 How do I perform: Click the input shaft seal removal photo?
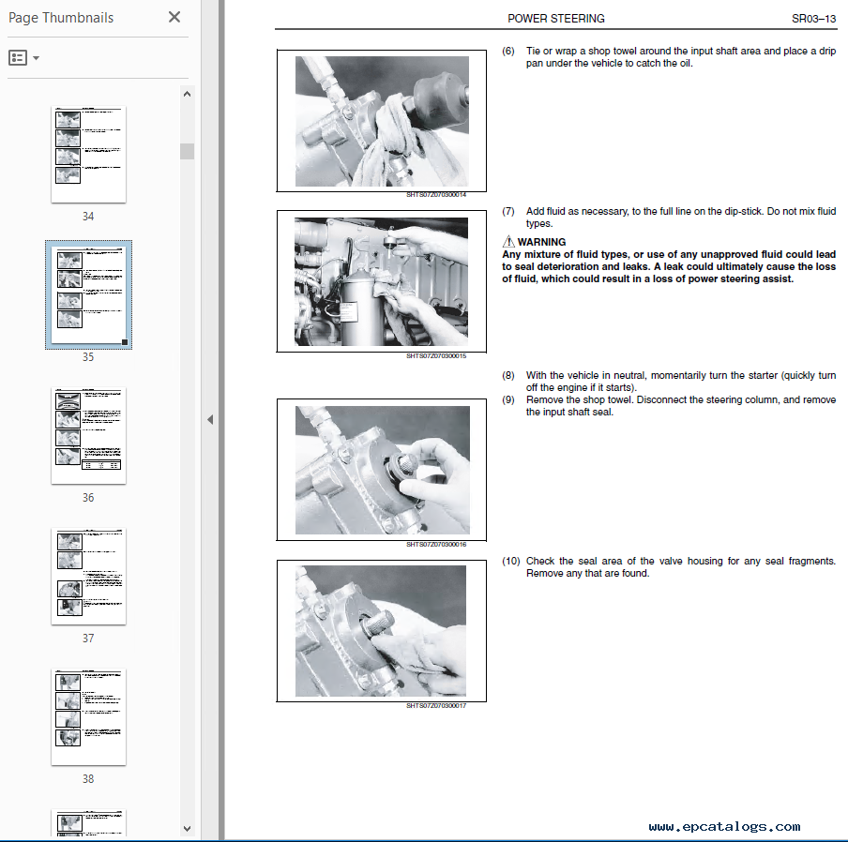381,470
